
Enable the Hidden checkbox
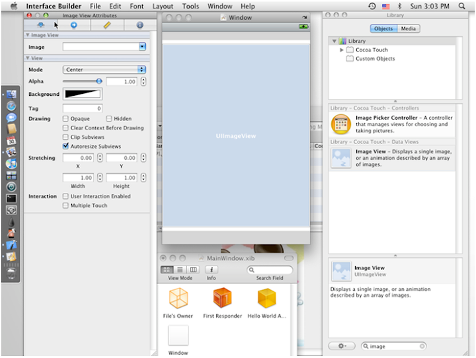(x=109, y=119)
